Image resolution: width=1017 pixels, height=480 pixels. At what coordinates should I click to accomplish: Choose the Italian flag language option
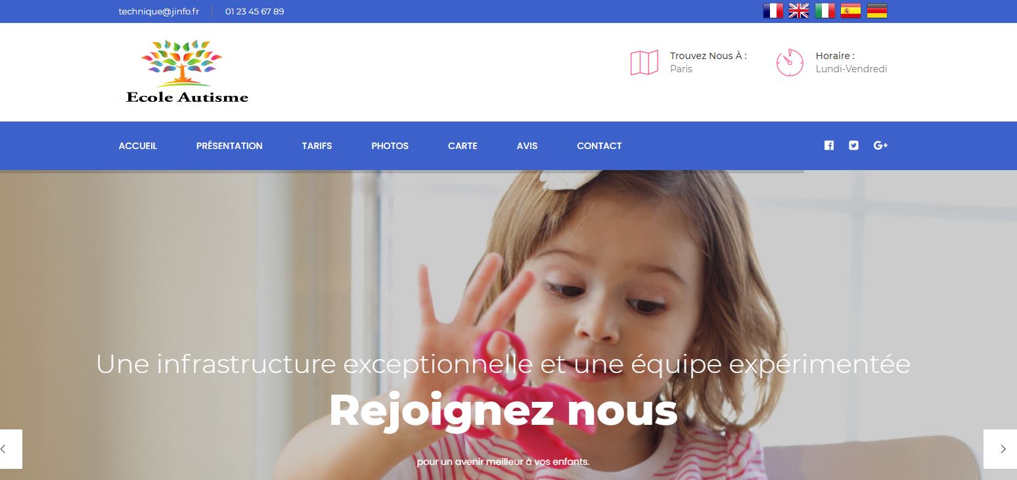point(825,11)
